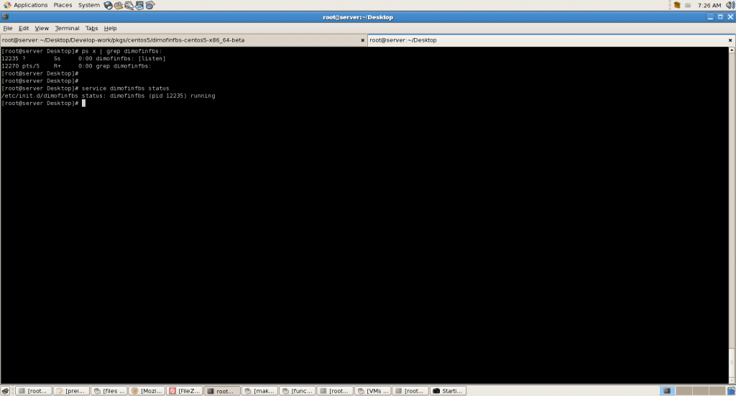Click the 'service dimofinfbs status' command line

pos(85,88)
